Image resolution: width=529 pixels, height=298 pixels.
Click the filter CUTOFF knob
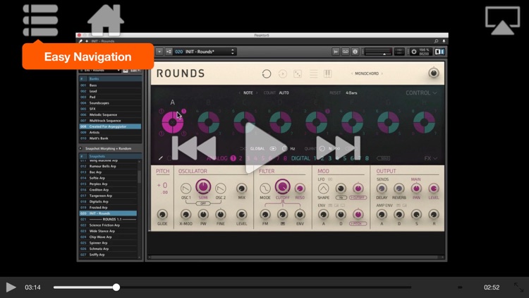pyautogui.click(x=282, y=186)
